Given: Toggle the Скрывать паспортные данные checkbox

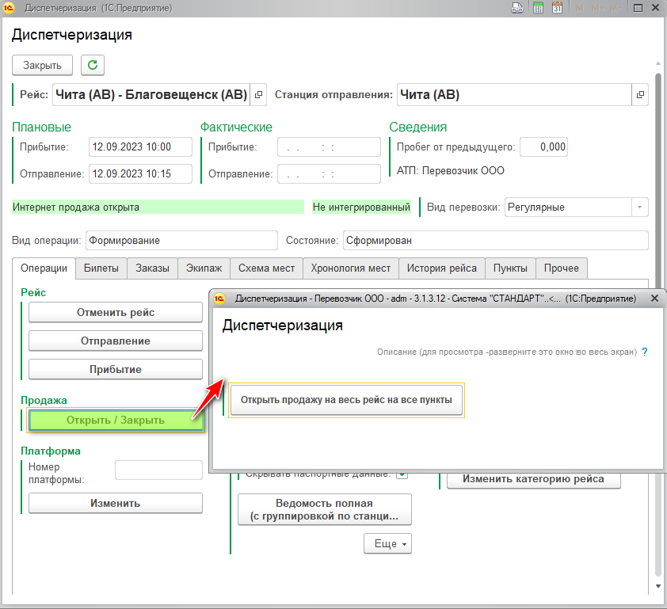Looking at the screenshot, I should click(x=402, y=474).
